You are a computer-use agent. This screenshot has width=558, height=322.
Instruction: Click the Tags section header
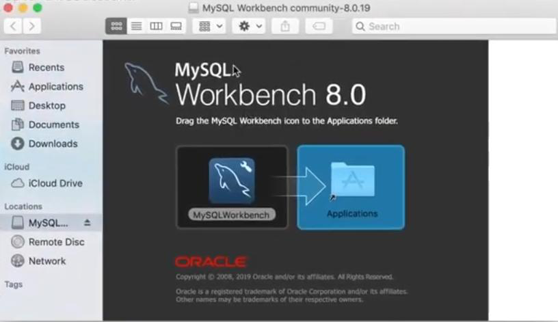click(x=14, y=284)
